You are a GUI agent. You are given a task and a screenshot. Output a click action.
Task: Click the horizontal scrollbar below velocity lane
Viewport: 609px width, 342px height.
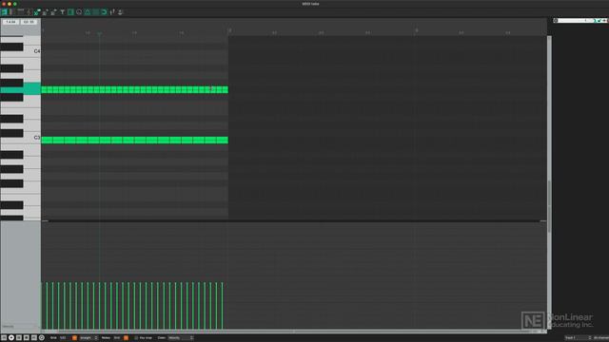294,332
